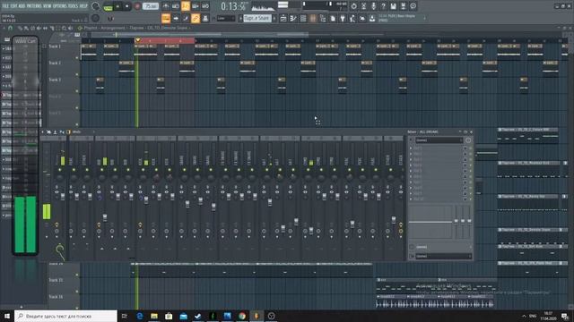574x322 pixels.
Task: Open the Playlist view icon
Action: pyautogui.click(x=283, y=18)
